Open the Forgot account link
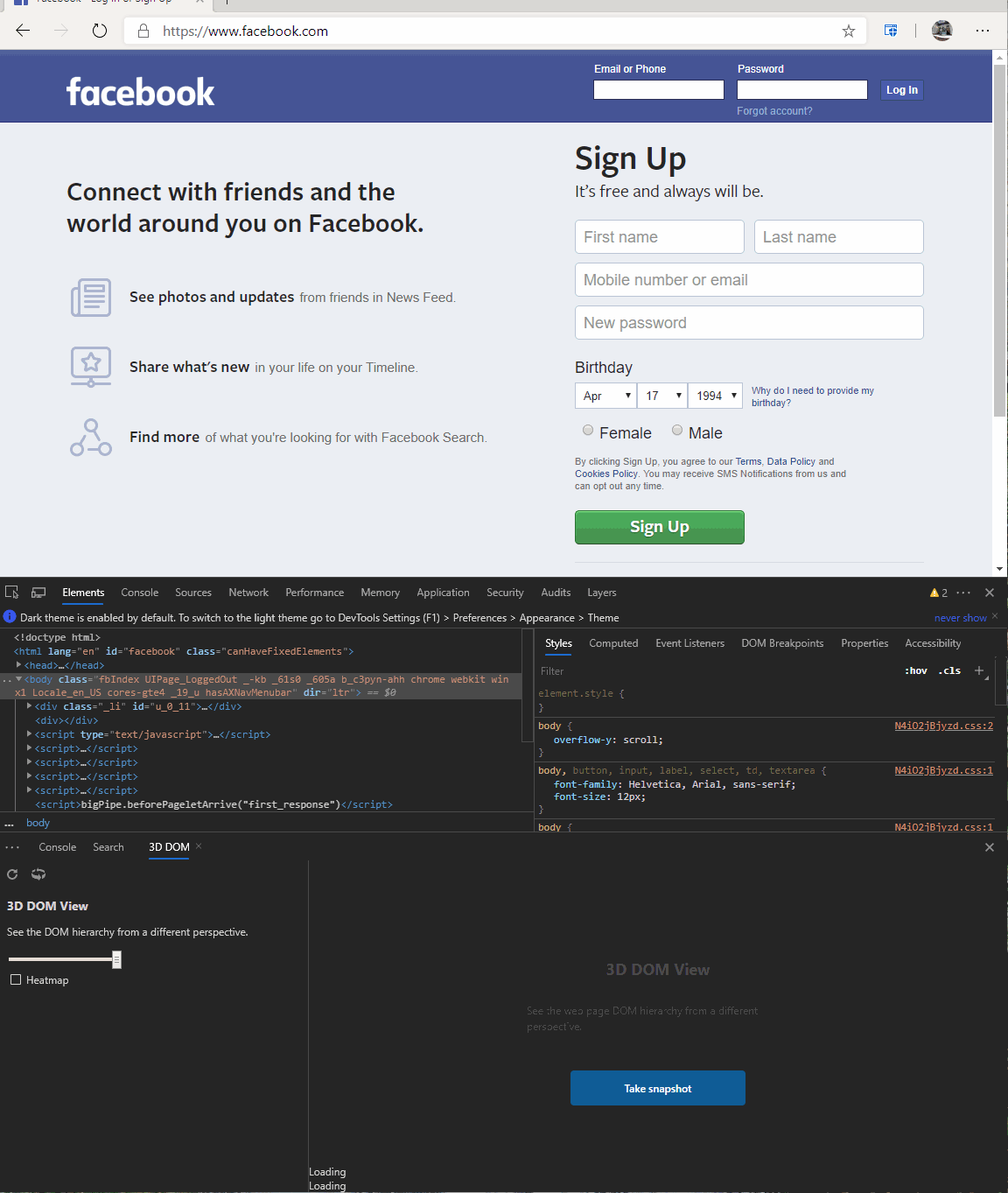This screenshot has width=1008, height=1193. [774, 111]
